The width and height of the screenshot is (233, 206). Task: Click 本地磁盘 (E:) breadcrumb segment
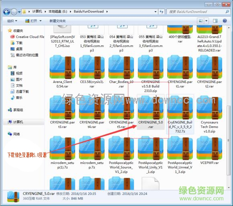tap(58, 12)
